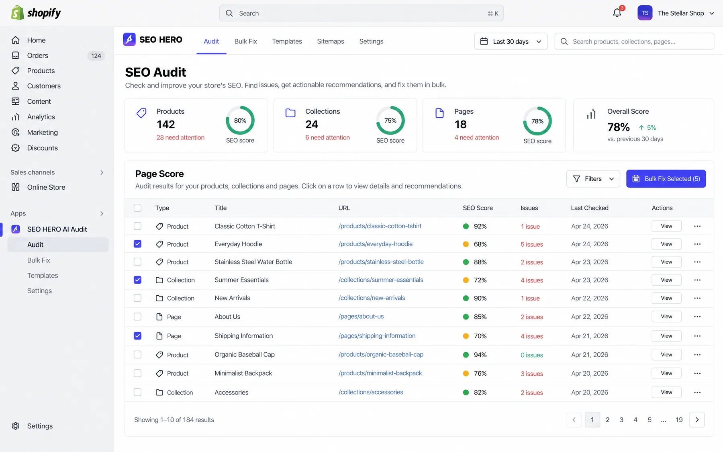The height and width of the screenshot is (452, 723).
Task: Check the Minimalist Backpack row checkbox
Action: tap(137, 373)
